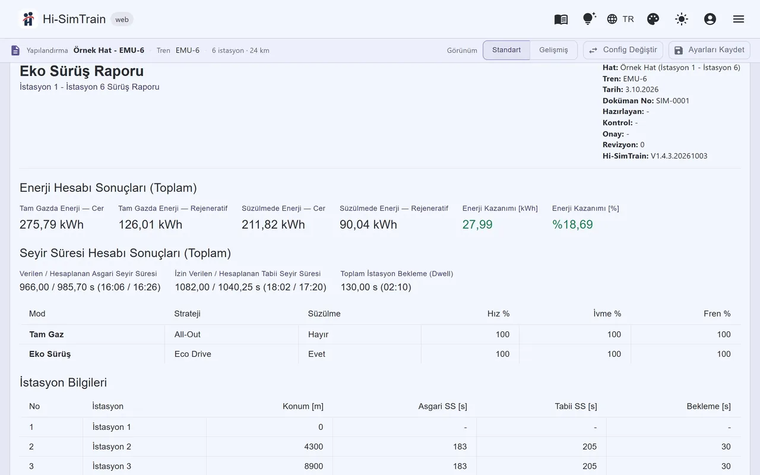Click the Konum [m] column header

point(303,406)
